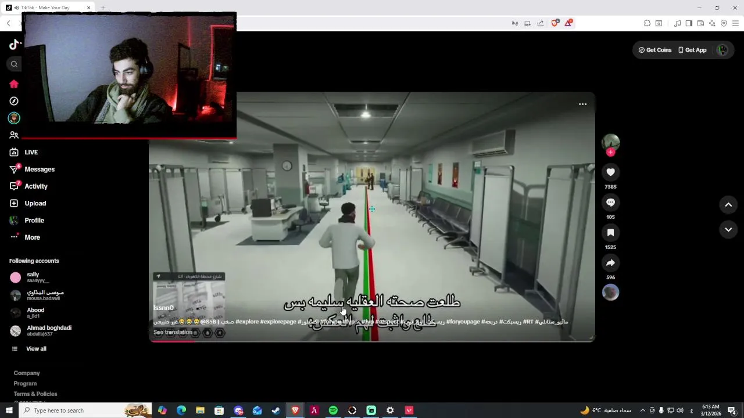Open the Windows Start menu

tap(9, 410)
